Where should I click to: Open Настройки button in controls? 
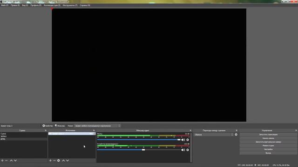coord(268,149)
